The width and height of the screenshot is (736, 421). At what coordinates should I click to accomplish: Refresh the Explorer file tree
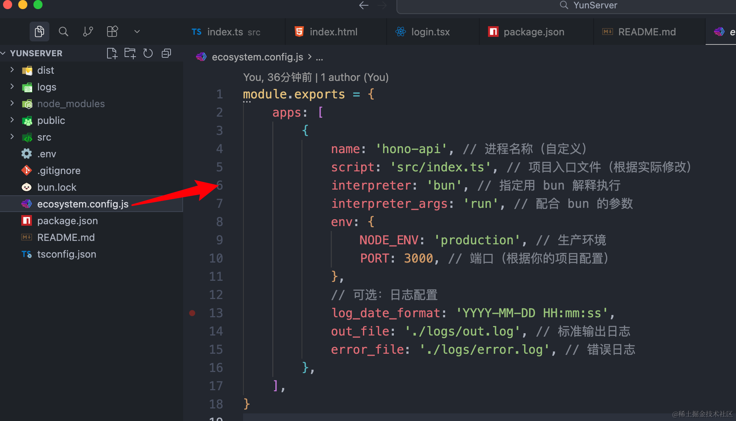148,54
